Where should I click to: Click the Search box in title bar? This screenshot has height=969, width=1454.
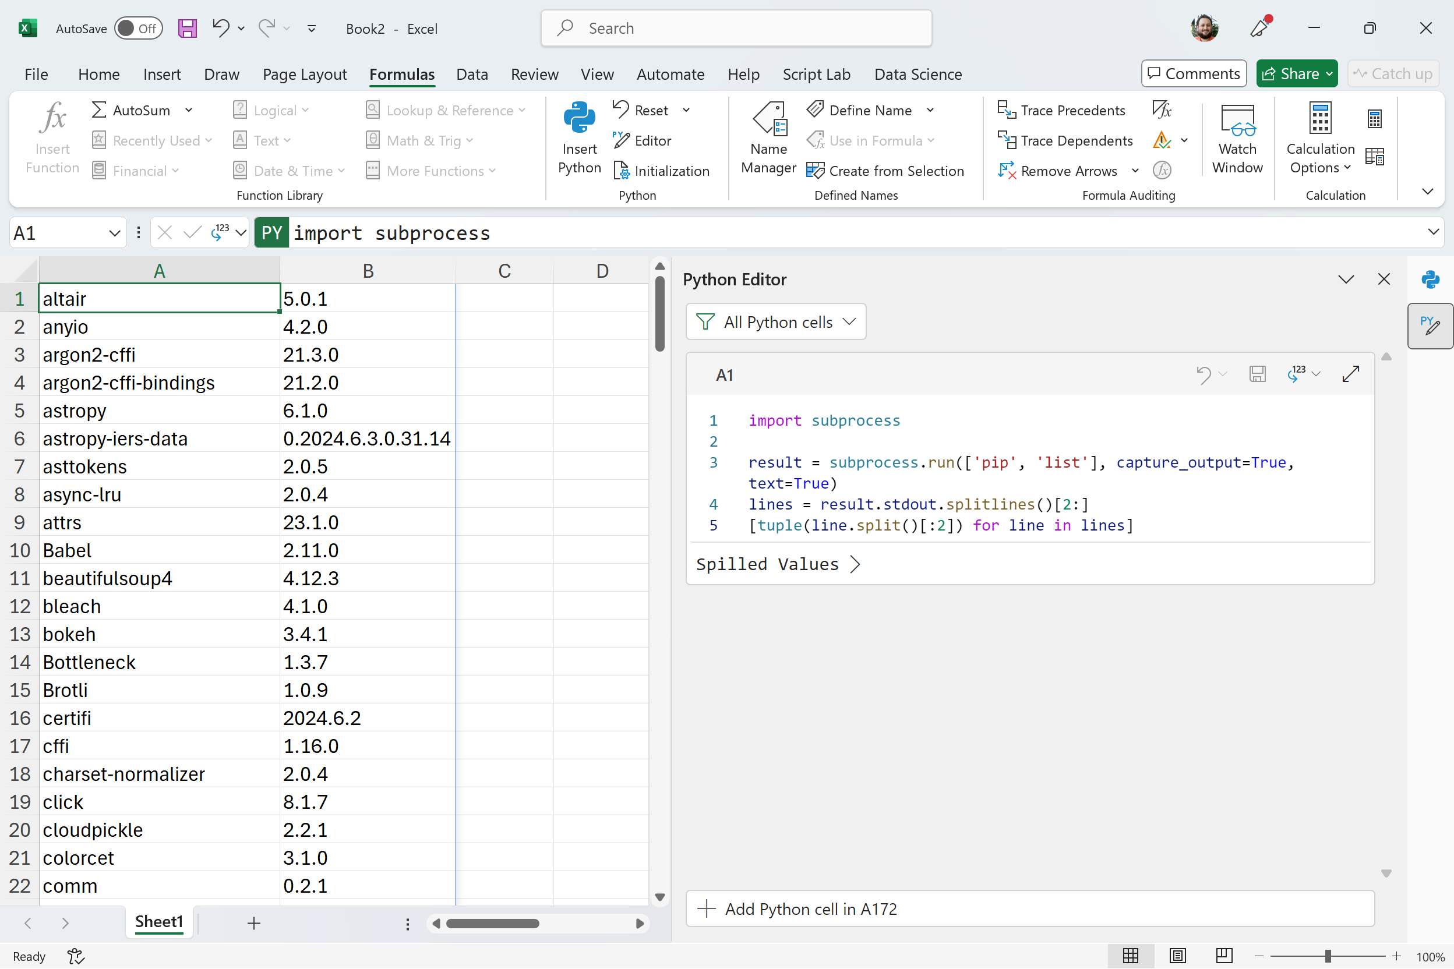coord(736,29)
